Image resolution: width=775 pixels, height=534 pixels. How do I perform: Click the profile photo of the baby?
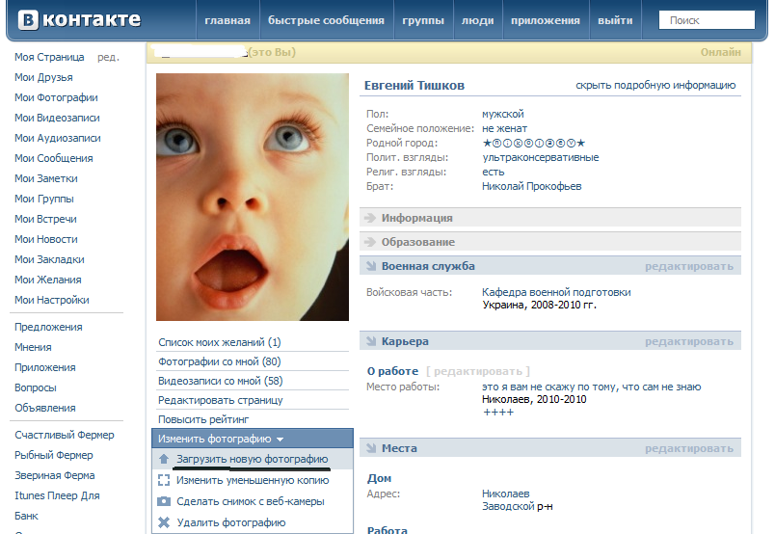point(253,198)
